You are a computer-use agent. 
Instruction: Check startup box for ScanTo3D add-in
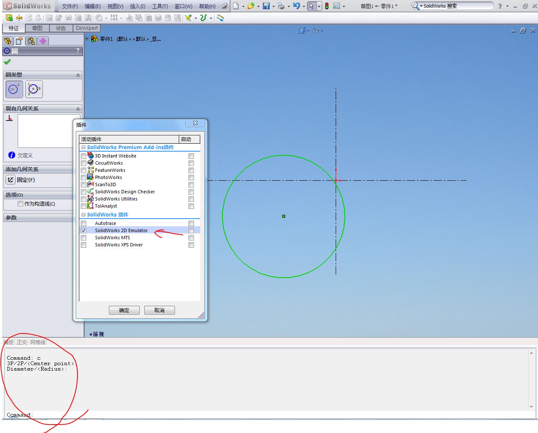(x=191, y=185)
